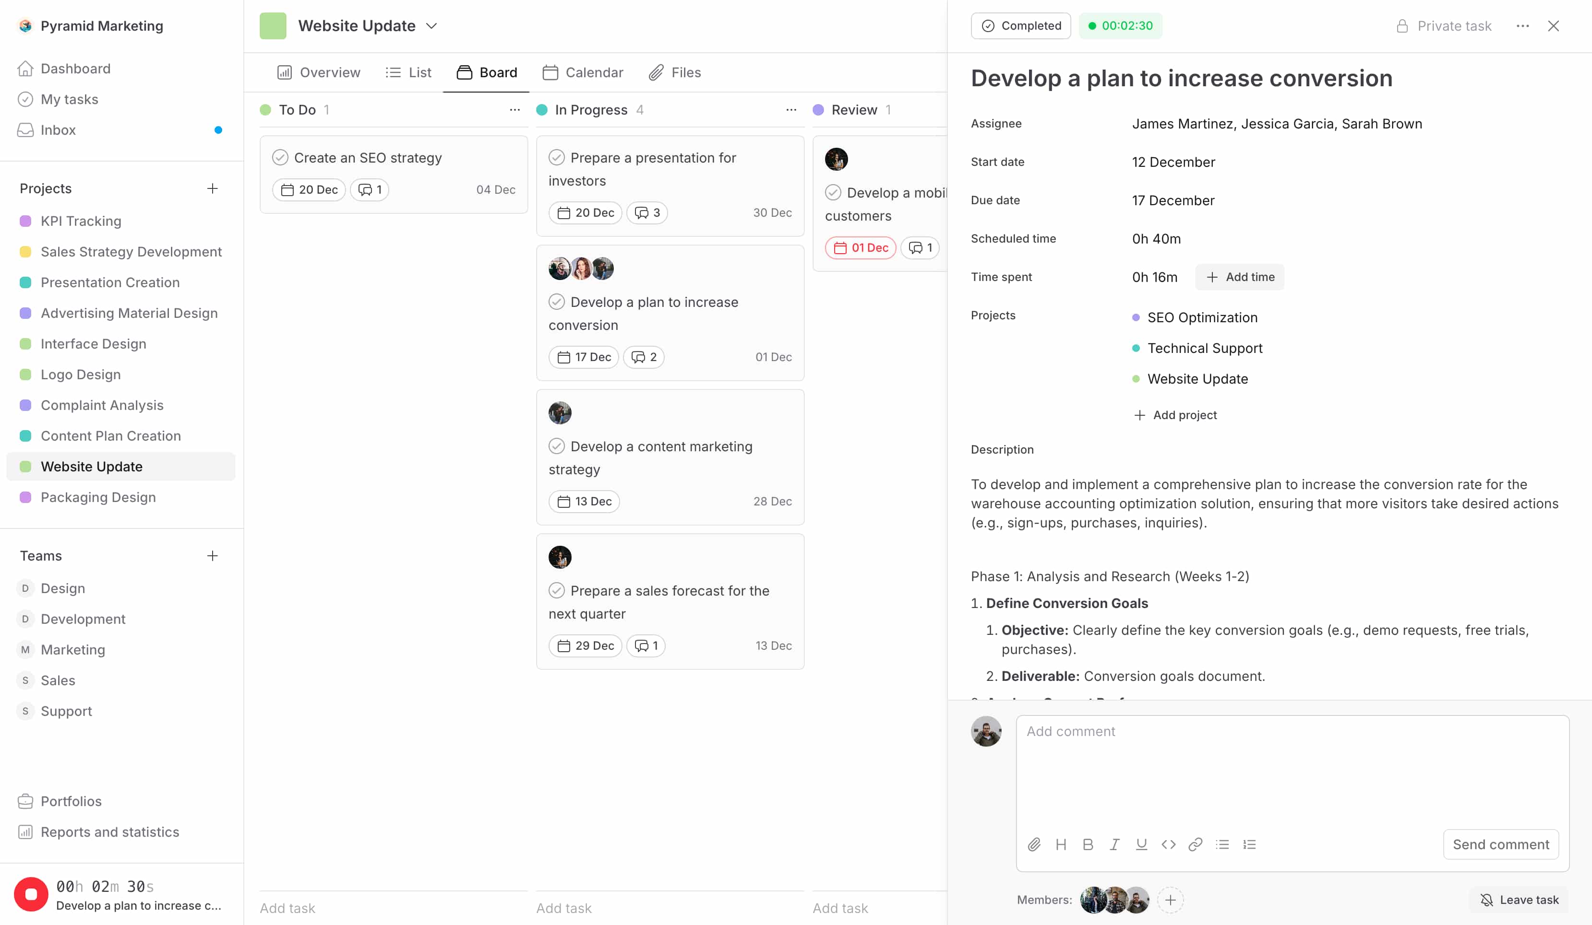Toggle the task's Completed status
The image size is (1592, 925).
point(1021,26)
